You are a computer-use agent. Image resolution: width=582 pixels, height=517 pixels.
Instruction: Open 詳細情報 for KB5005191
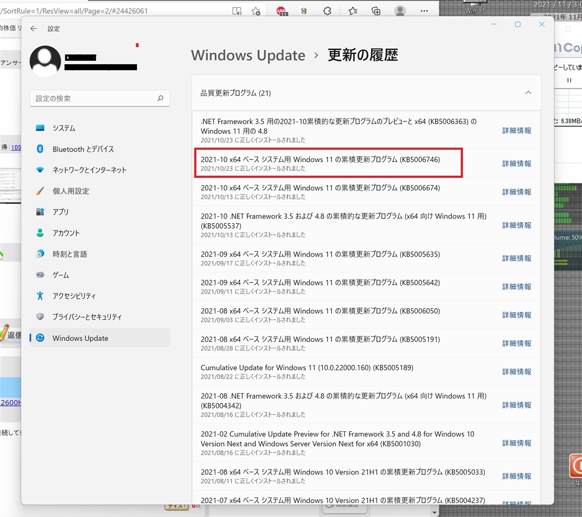pos(517,343)
